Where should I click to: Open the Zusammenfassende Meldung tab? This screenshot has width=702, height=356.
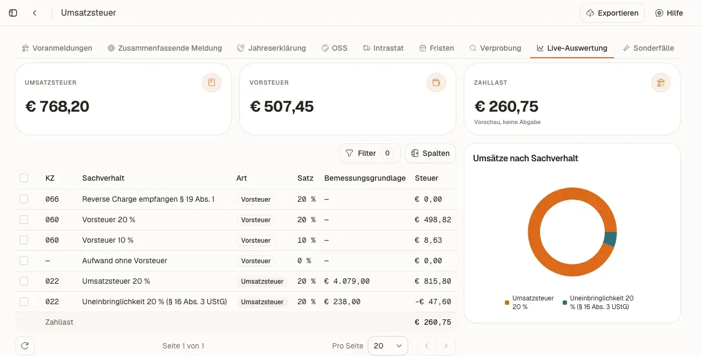point(165,48)
